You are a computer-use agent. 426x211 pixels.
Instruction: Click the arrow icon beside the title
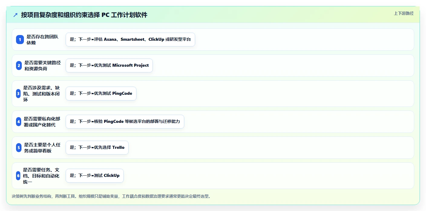(x=15, y=15)
